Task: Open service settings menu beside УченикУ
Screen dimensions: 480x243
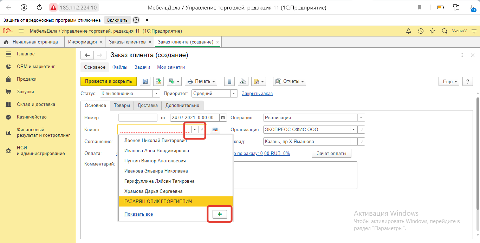Action: point(474,31)
